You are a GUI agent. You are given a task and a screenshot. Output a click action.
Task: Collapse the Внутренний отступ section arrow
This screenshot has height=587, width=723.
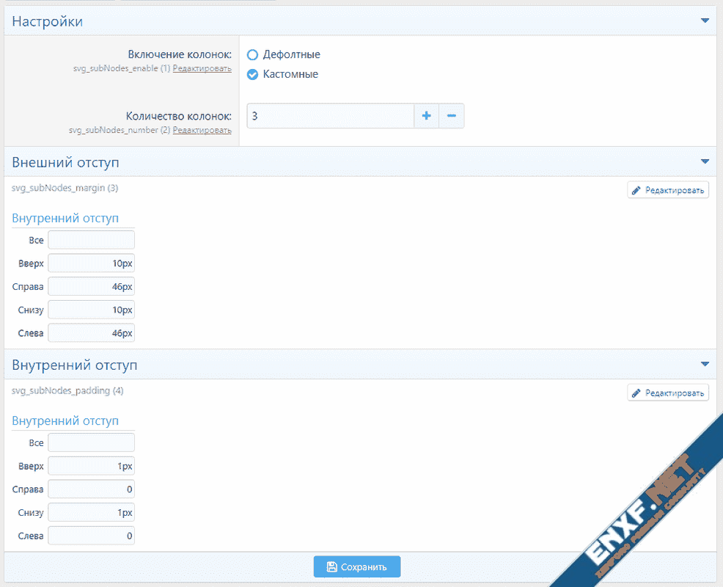[x=705, y=364]
